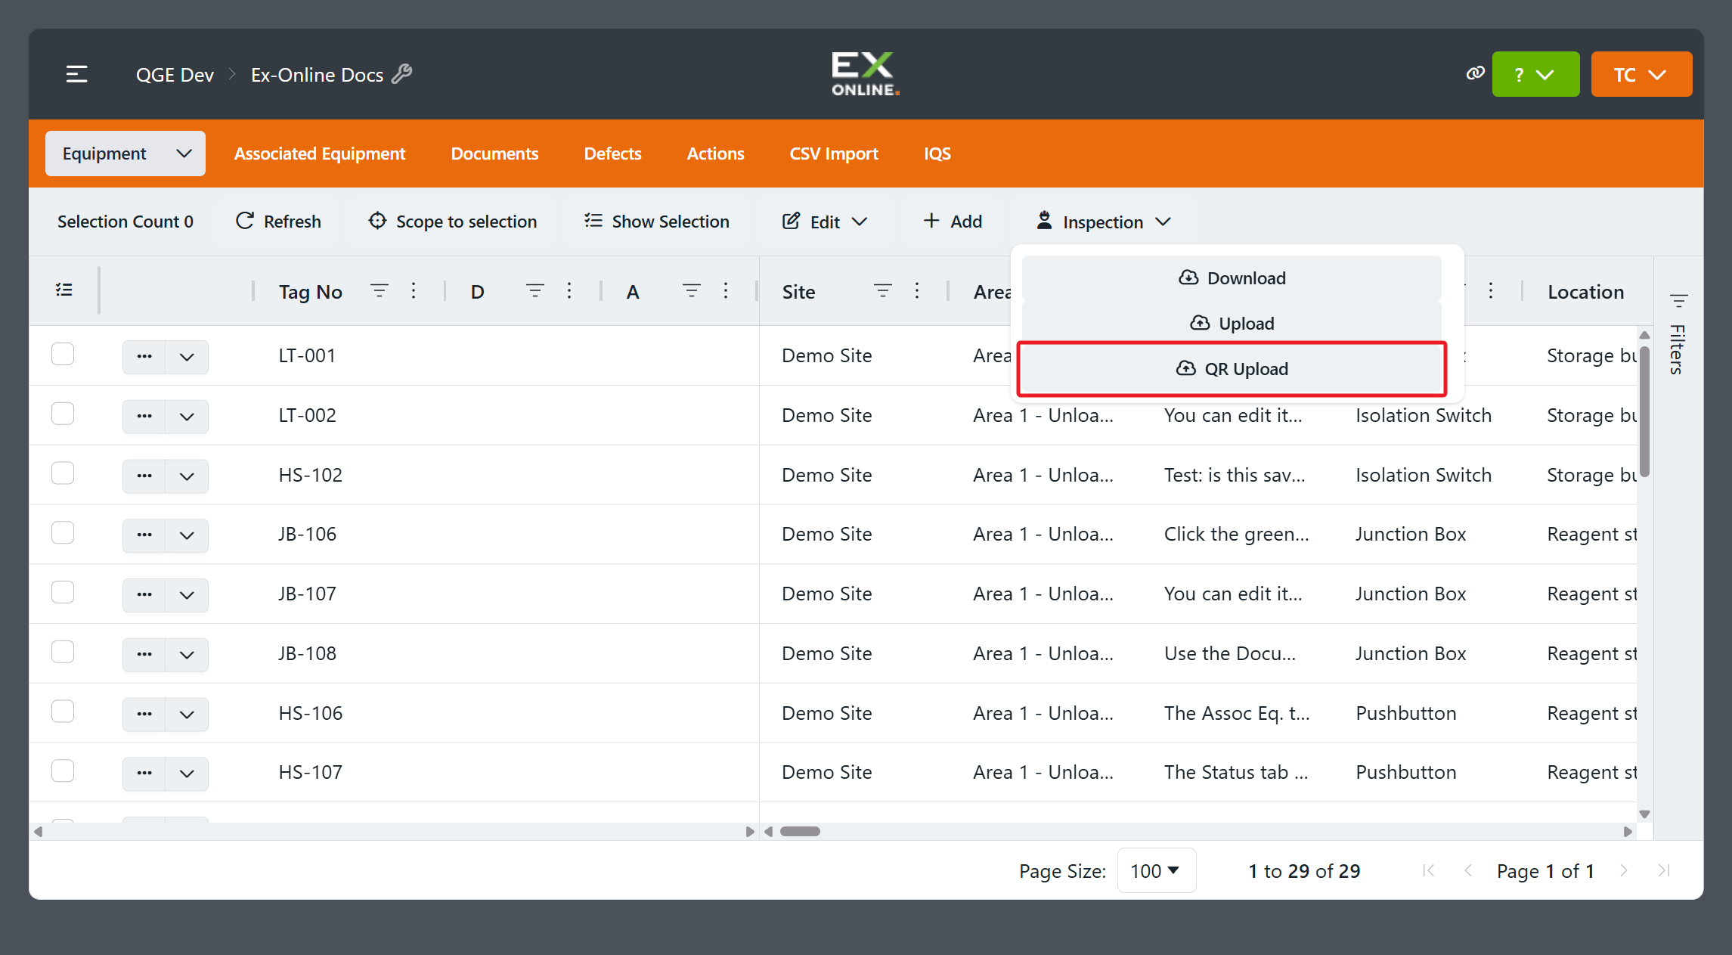The width and height of the screenshot is (1732, 955).
Task: Open the Site column filter icon
Action: [x=882, y=291]
